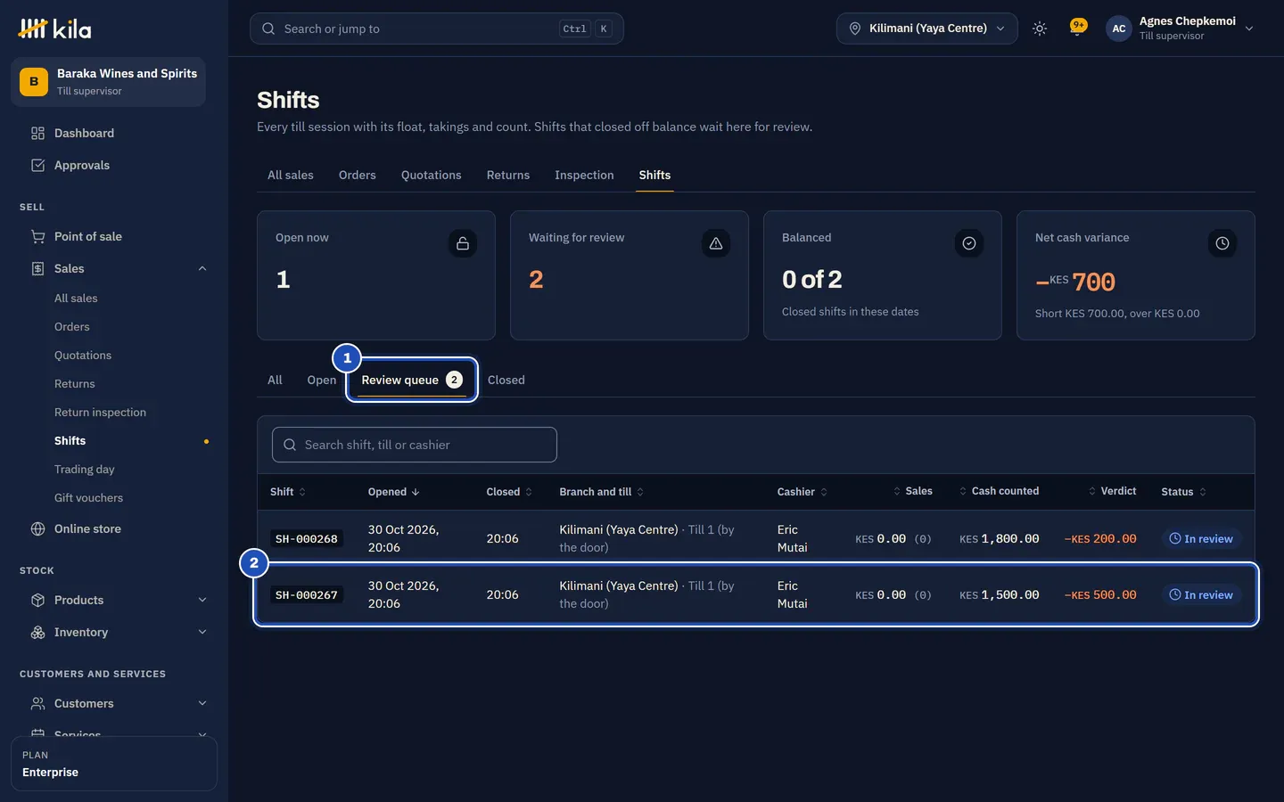Image resolution: width=1284 pixels, height=802 pixels.
Task: Click the Search or jump to field
Action: 437,29
